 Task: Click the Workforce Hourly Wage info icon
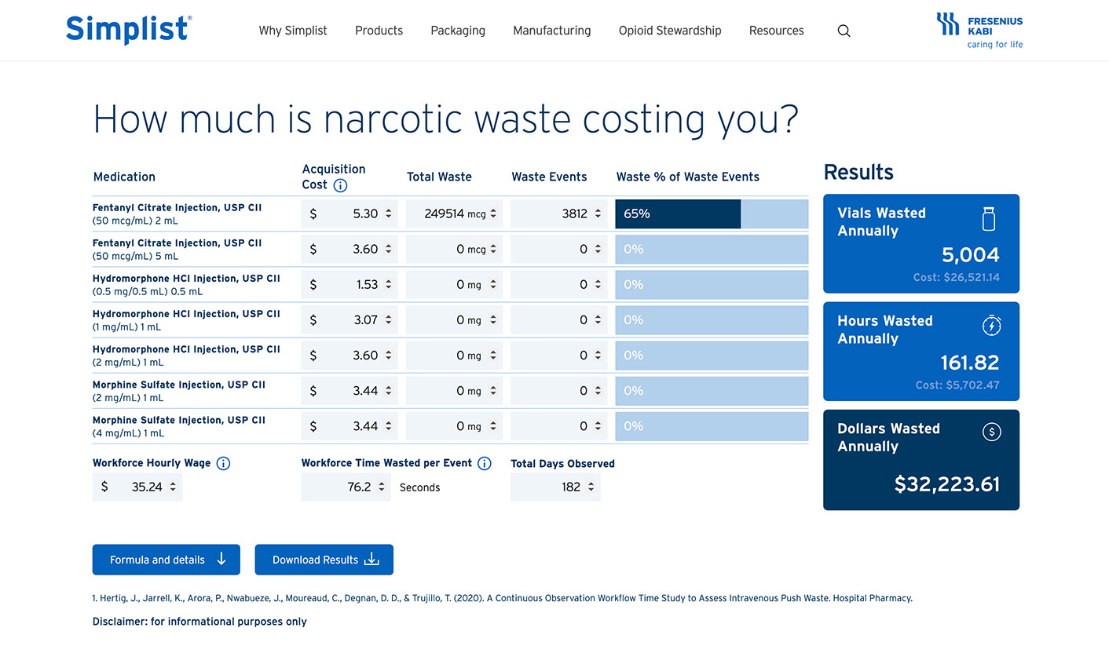223,463
